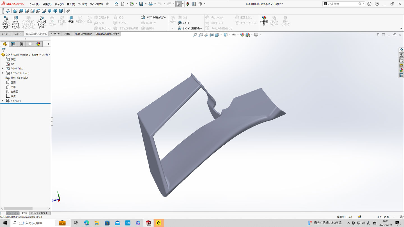The width and height of the screenshot is (404, 227).
Task: Click Edit Appearance color ball in heads-up toolbar
Action: coord(242,35)
